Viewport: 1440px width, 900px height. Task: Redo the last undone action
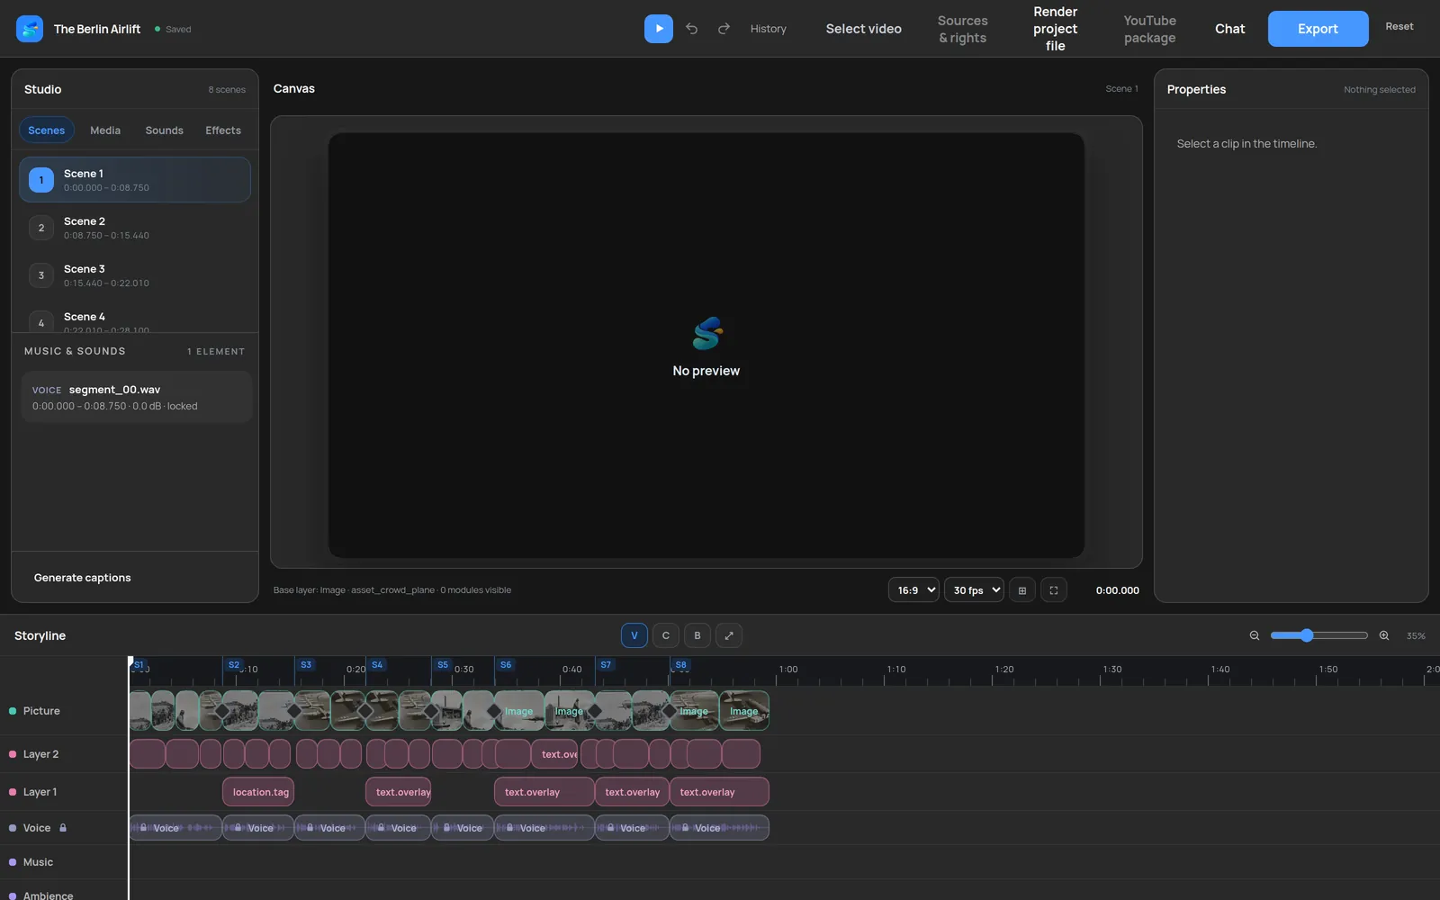[x=724, y=29]
